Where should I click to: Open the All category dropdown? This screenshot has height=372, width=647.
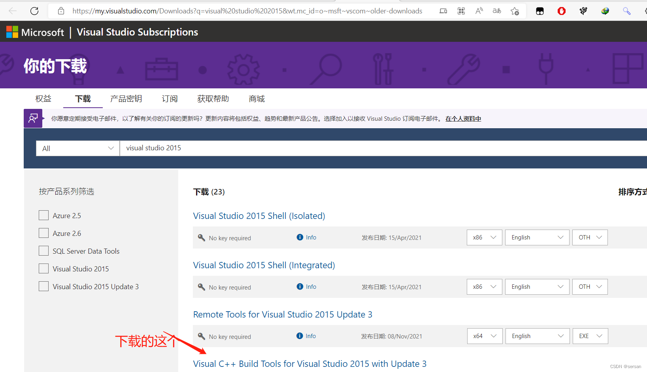click(78, 148)
